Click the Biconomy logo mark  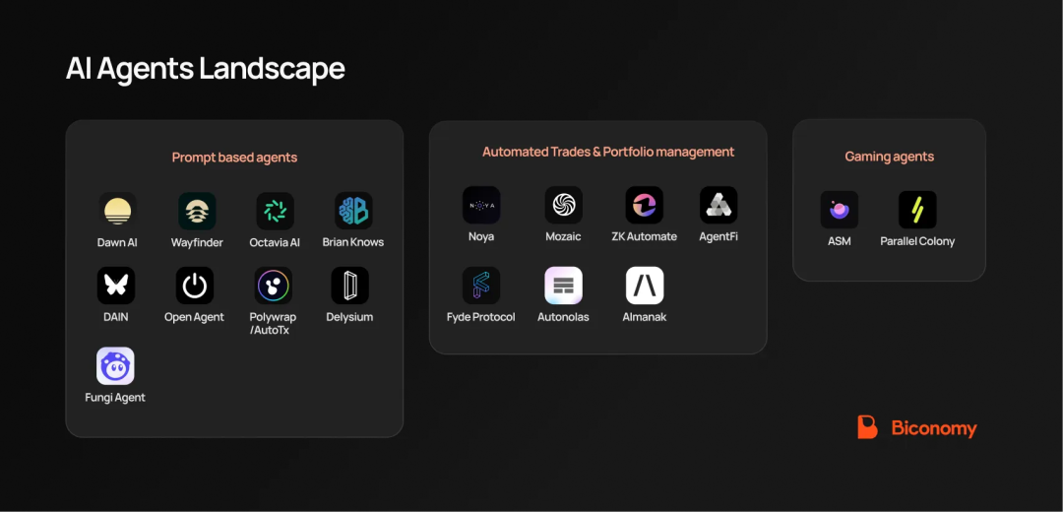pos(867,427)
